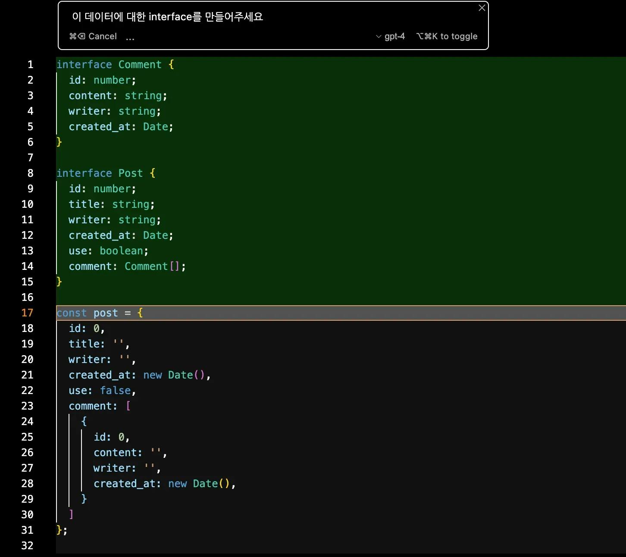
Task: Click line number 23 in gutter
Action: pos(27,406)
